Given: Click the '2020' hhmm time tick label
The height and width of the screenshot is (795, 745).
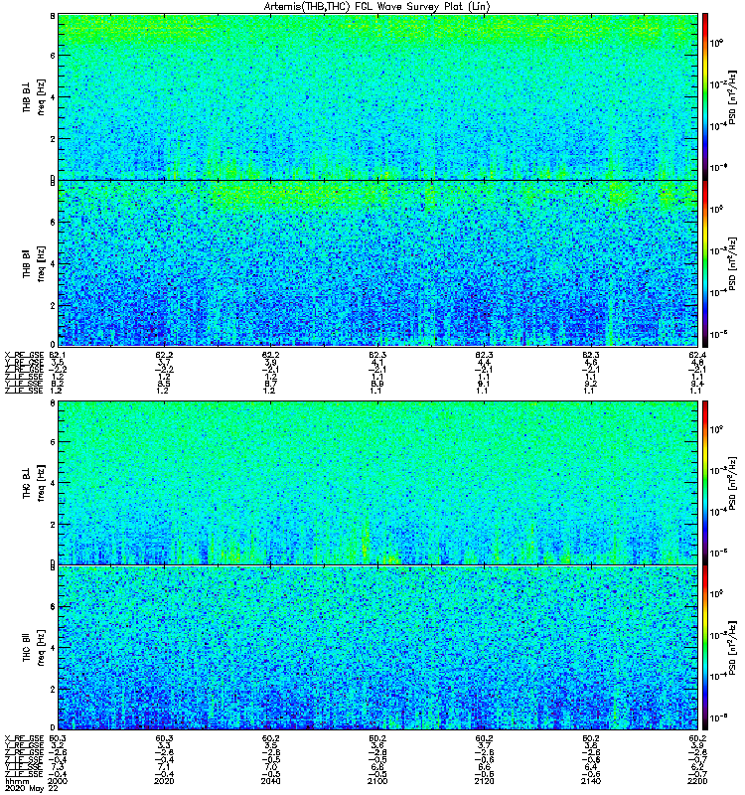Looking at the screenshot, I should pyautogui.click(x=164, y=781).
